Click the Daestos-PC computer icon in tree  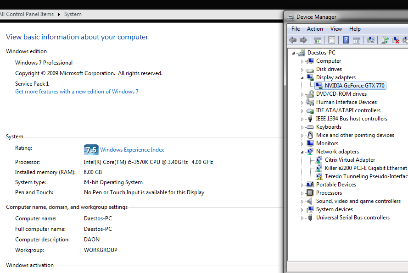point(302,53)
